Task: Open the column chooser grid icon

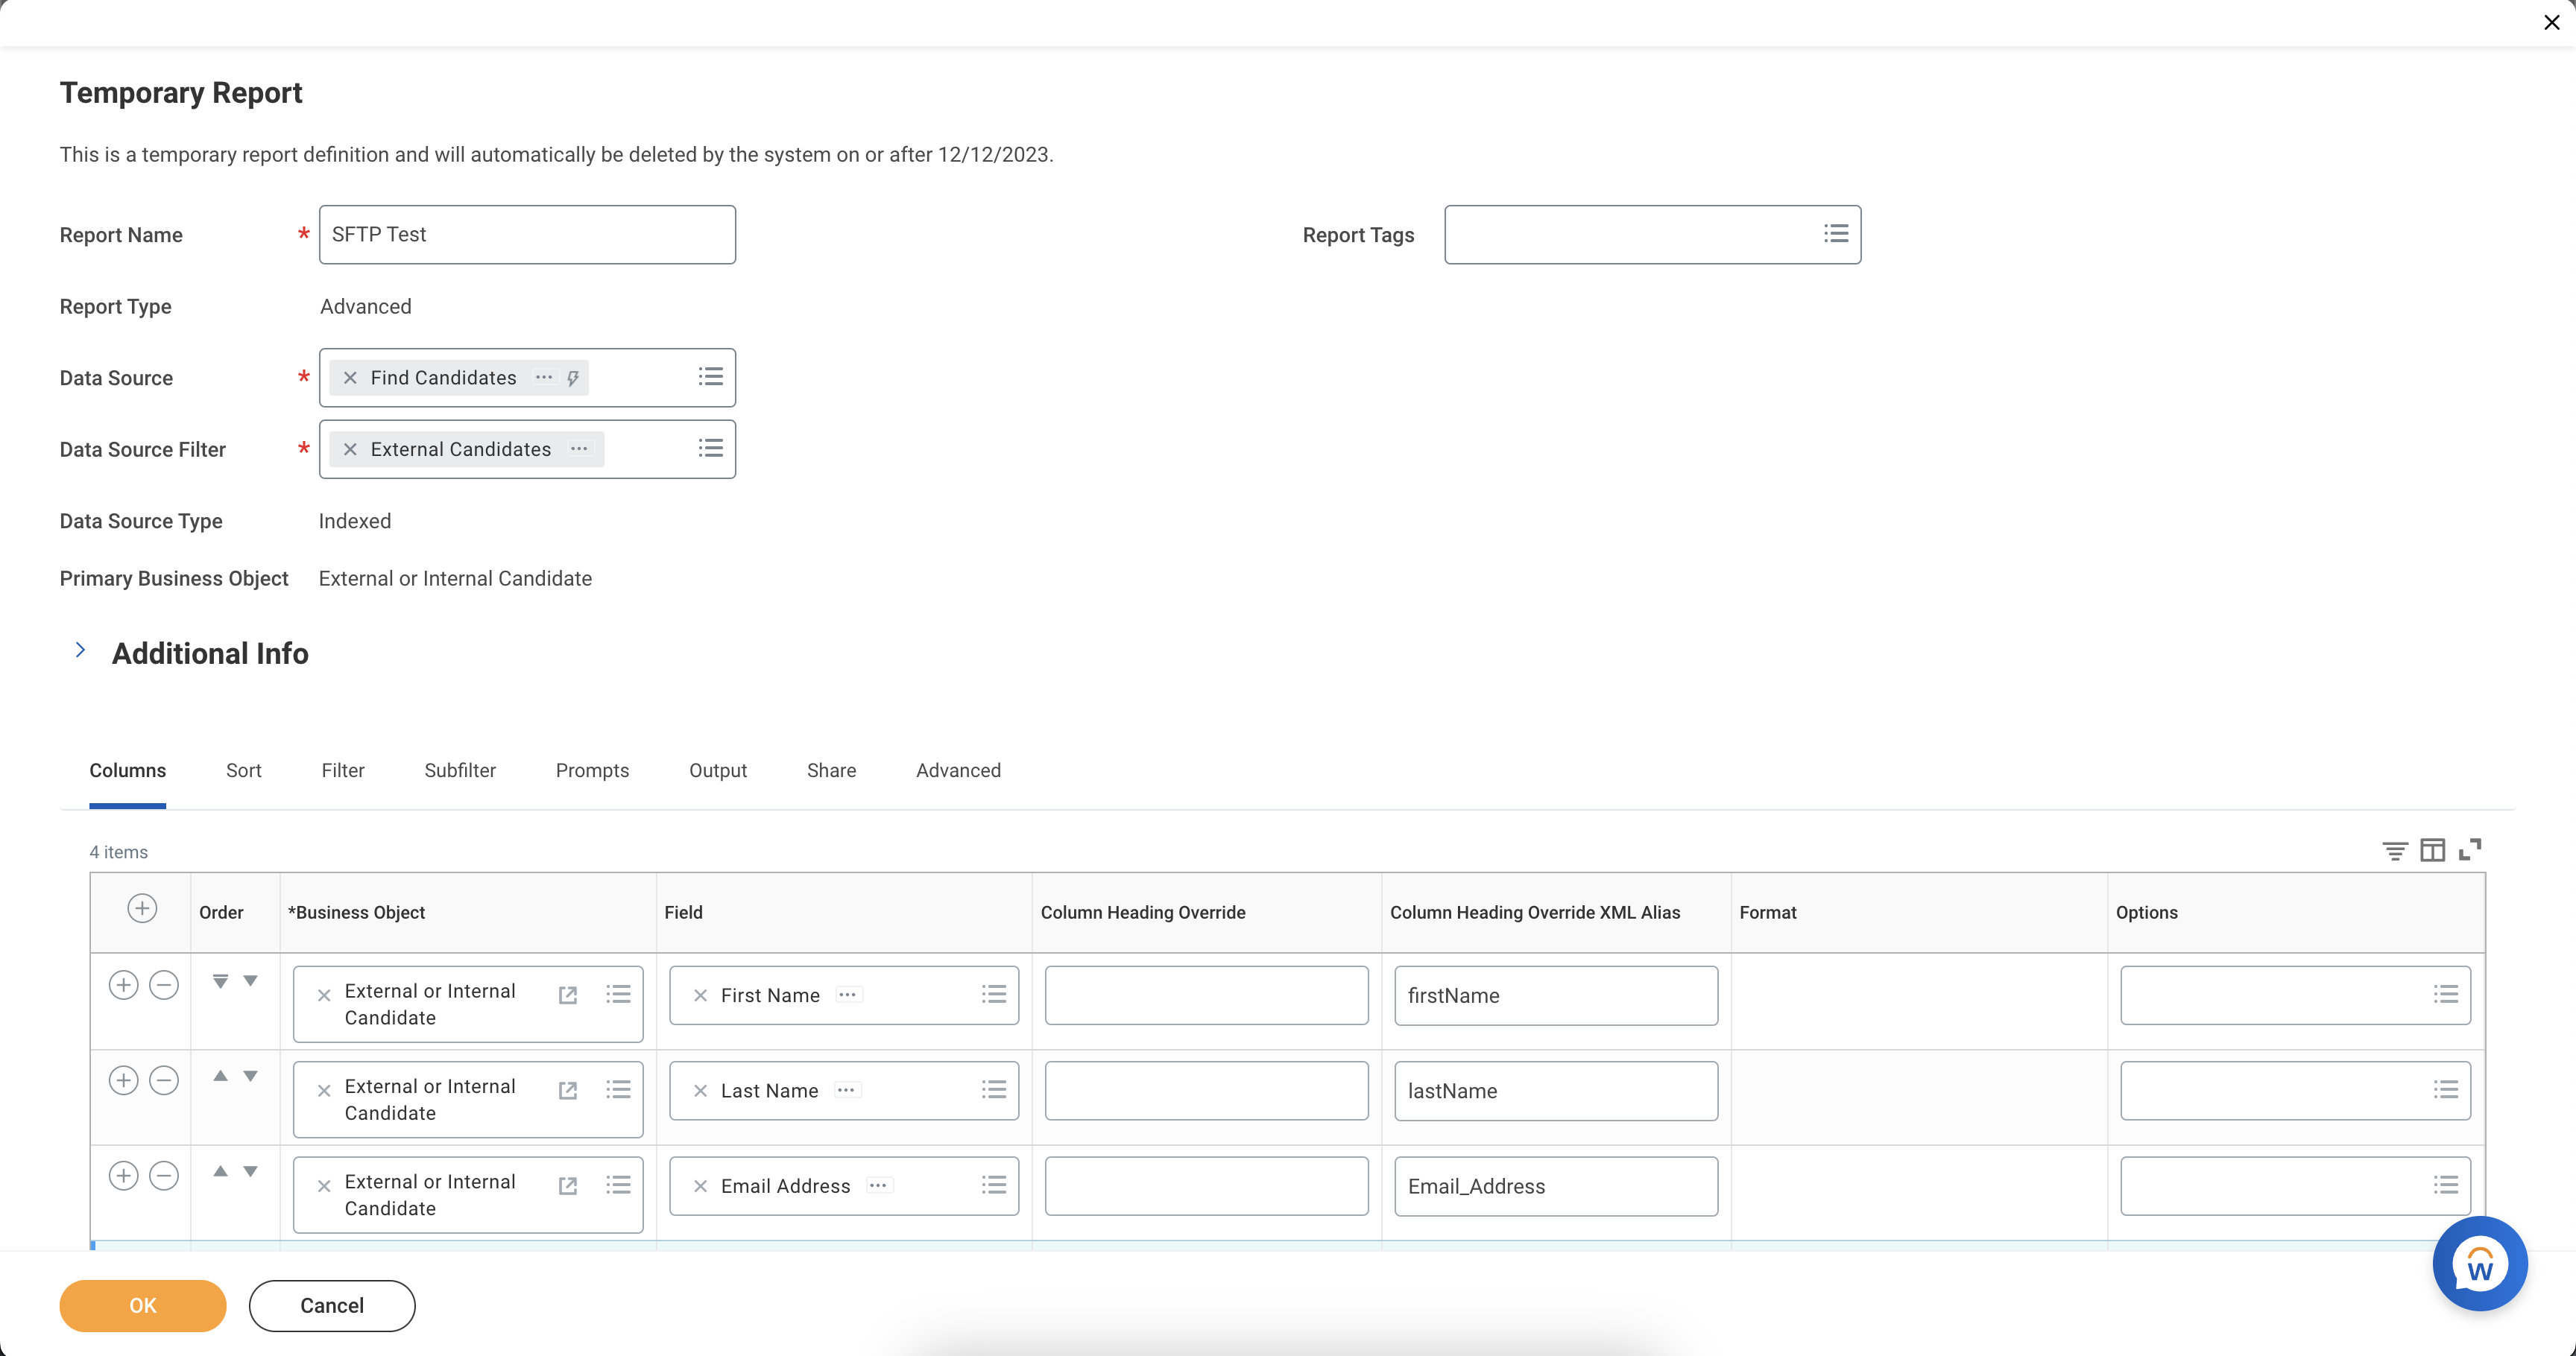Action: (2432, 850)
